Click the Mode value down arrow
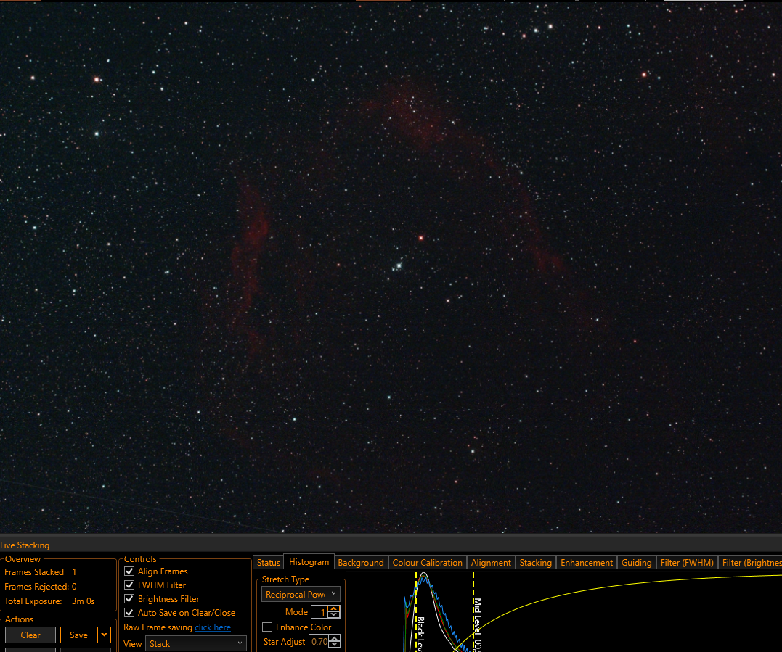 (x=334, y=615)
